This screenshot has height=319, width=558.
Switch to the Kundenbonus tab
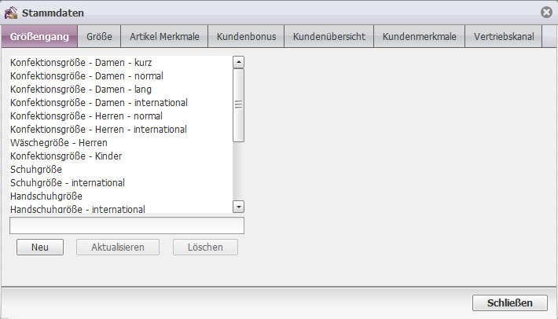click(x=246, y=37)
